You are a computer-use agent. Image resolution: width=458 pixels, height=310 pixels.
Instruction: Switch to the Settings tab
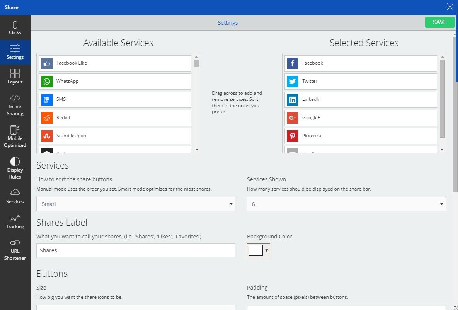(x=228, y=23)
